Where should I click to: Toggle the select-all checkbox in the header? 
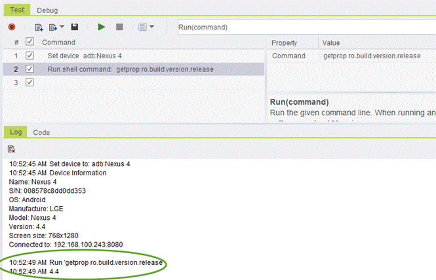click(29, 43)
